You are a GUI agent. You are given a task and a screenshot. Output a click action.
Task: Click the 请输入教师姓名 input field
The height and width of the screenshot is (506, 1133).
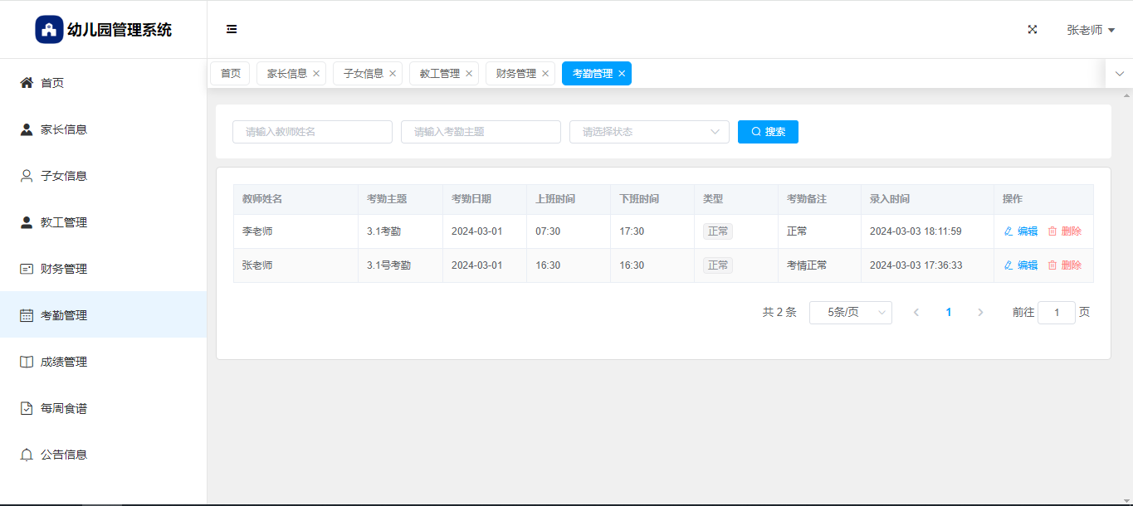pos(312,132)
